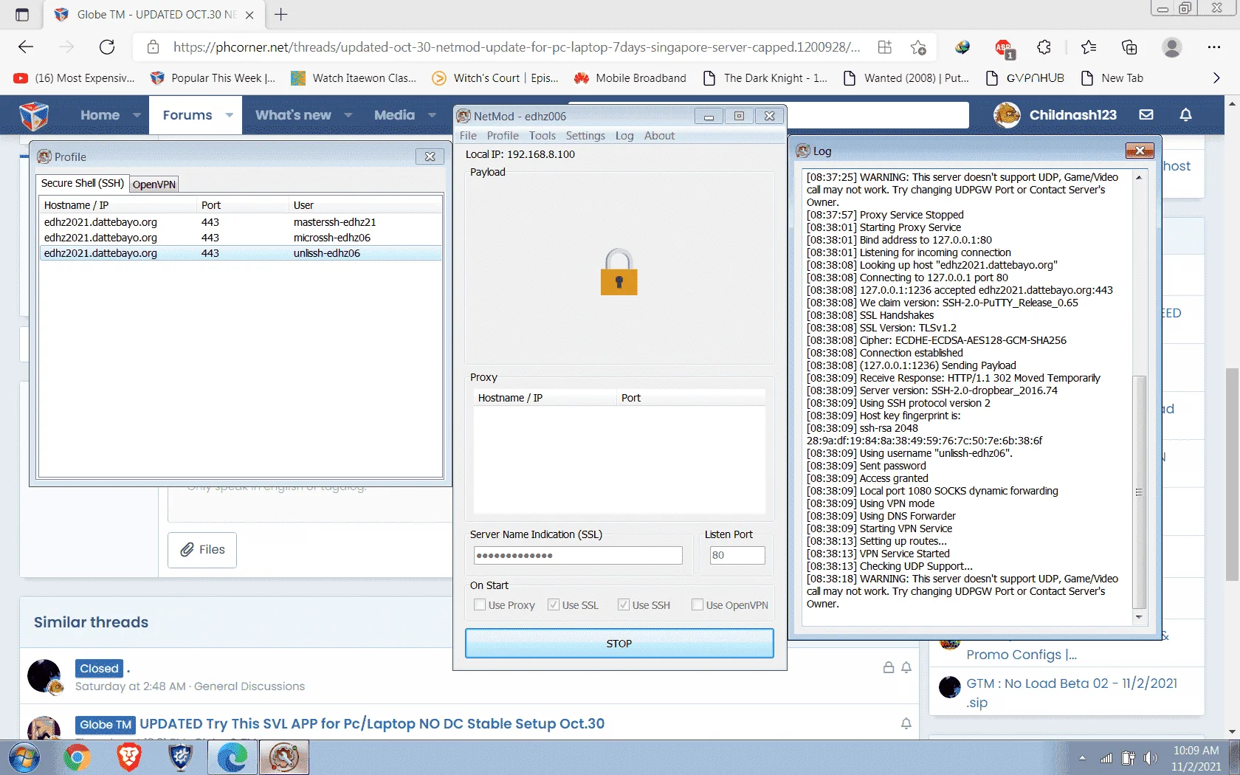Open Globe TM UPDATED SVL APP thread
1240x775 pixels.
pos(372,724)
